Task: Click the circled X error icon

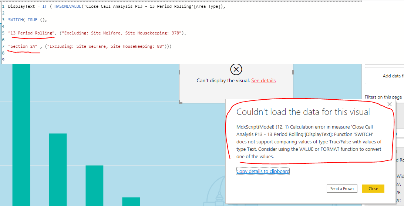Action: point(236,69)
